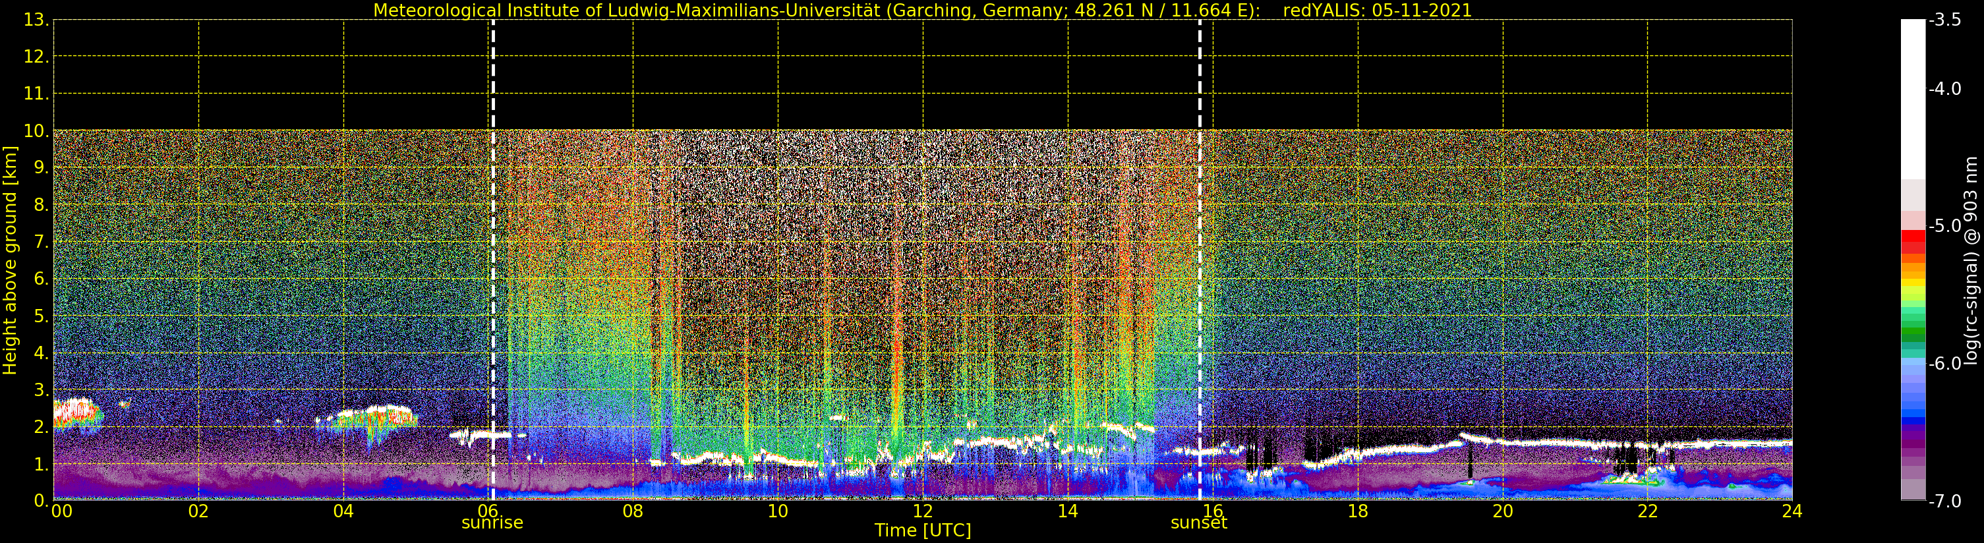The image size is (1984, 543).
Task: Click the '0.' height axis tick label
Action: coord(41,501)
